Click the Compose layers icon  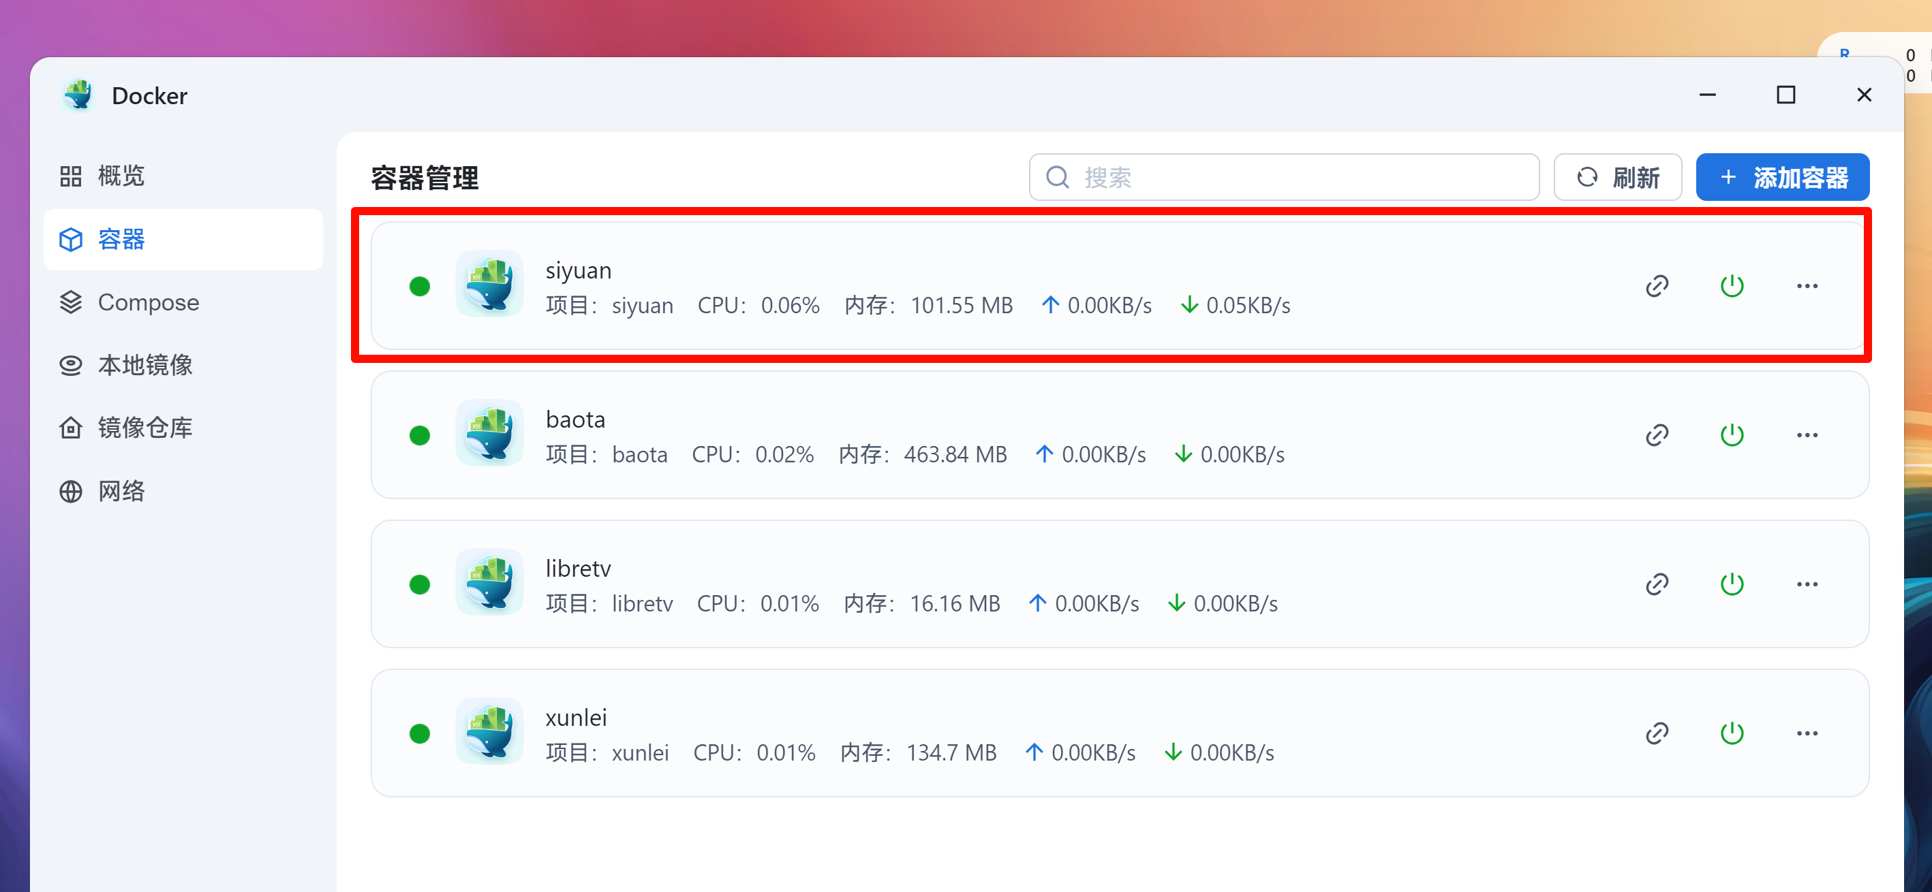70,302
